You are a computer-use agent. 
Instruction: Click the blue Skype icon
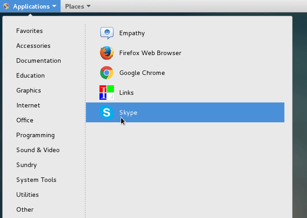tap(107, 112)
